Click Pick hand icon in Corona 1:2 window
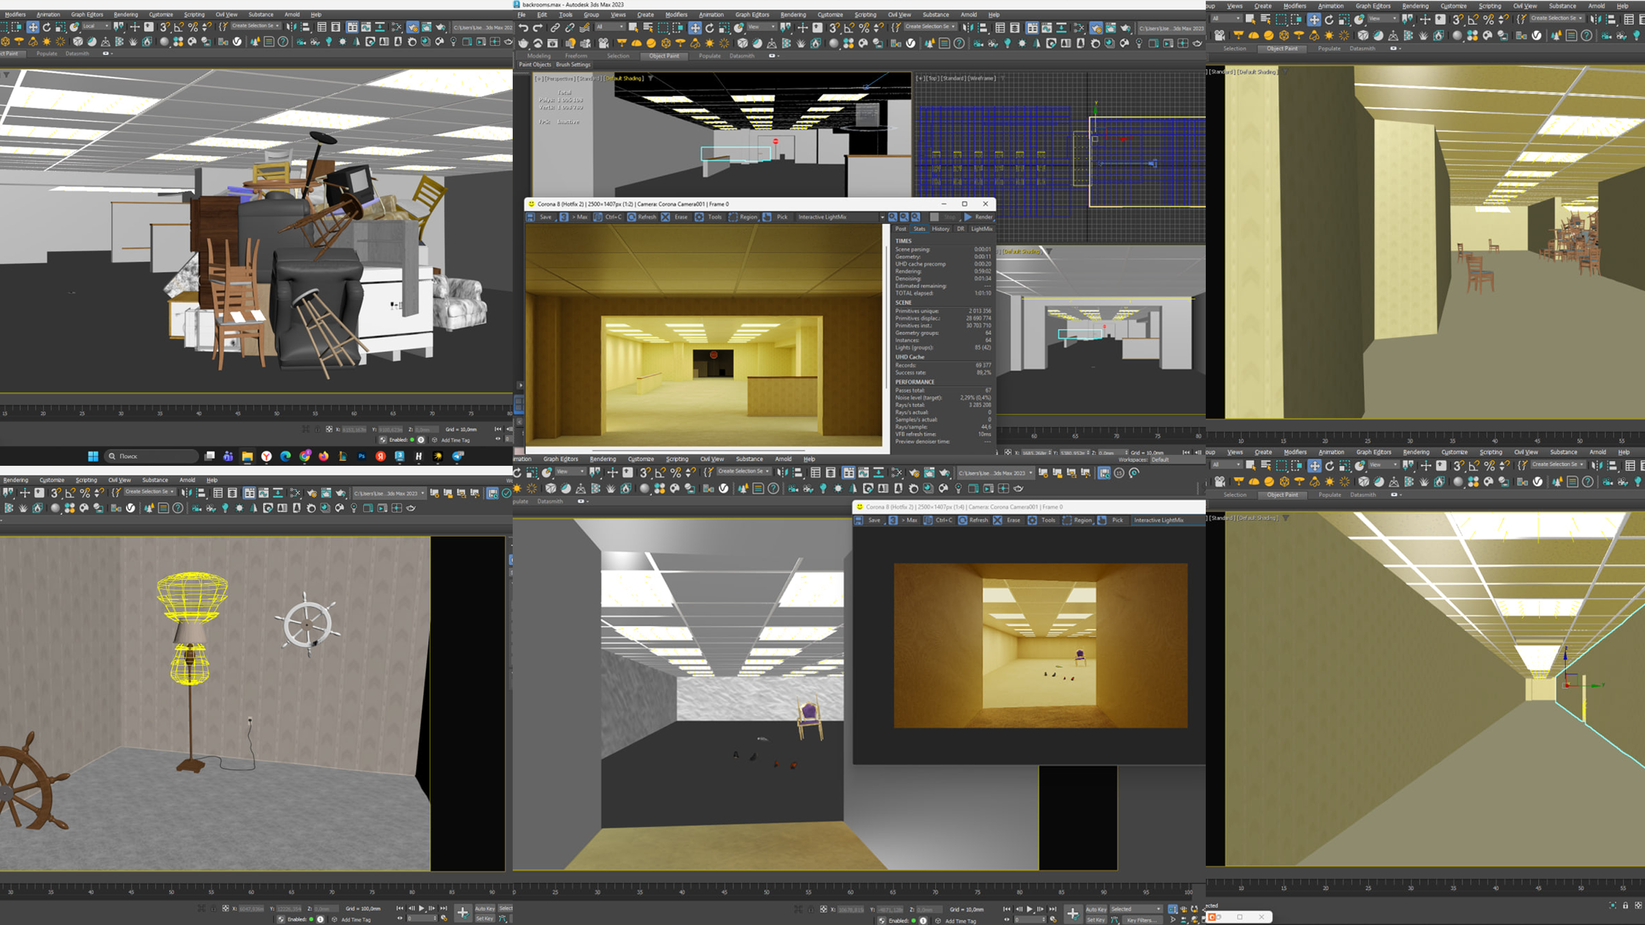This screenshot has width=1645, height=925. tap(767, 217)
